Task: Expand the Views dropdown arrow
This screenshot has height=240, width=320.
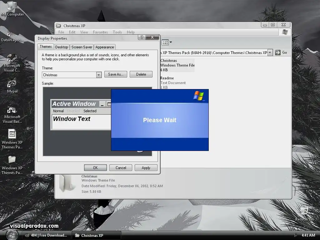Action: (171, 42)
